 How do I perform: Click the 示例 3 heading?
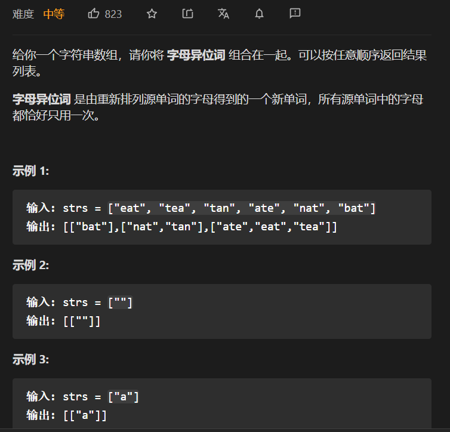click(30, 359)
